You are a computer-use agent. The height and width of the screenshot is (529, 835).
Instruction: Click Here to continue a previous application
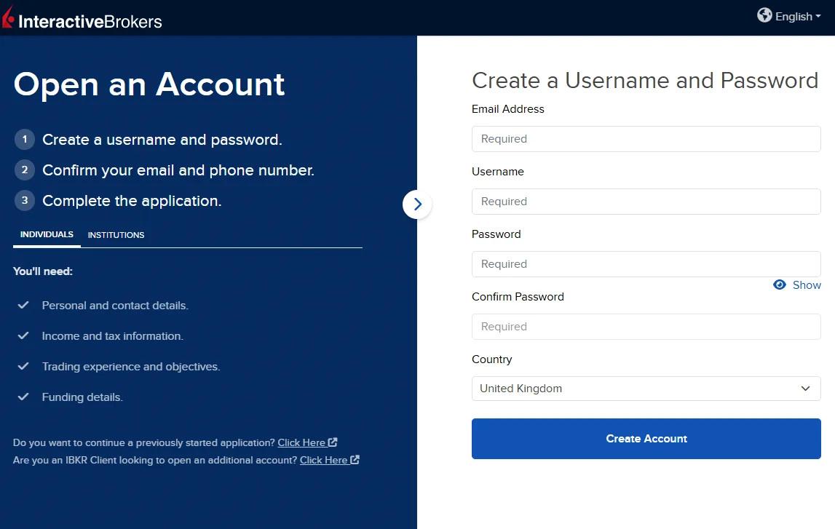(x=301, y=442)
